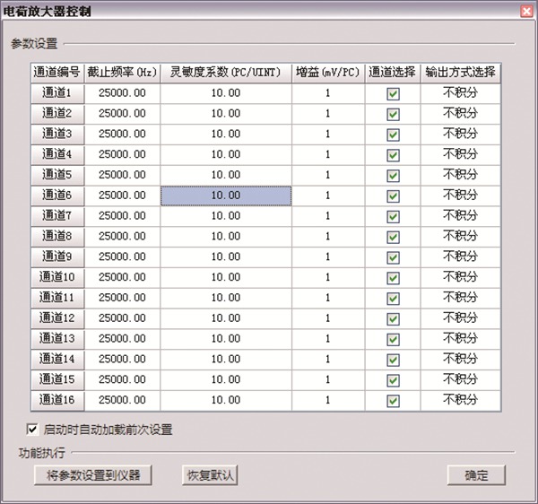Screen dimensions: 538x504
Task: Click the 通道选择 column header
Action: (393, 73)
